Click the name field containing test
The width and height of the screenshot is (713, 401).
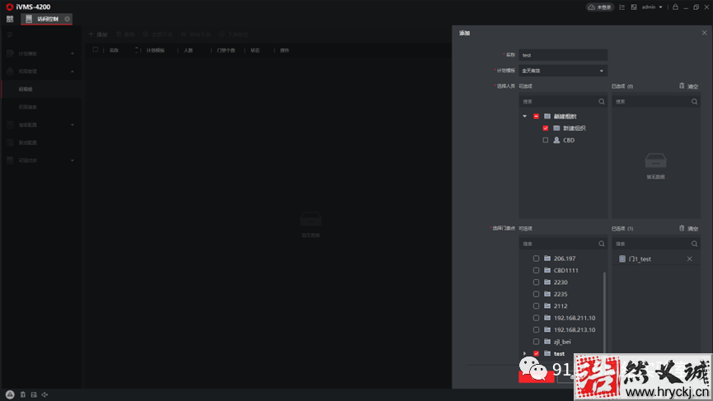click(563, 55)
